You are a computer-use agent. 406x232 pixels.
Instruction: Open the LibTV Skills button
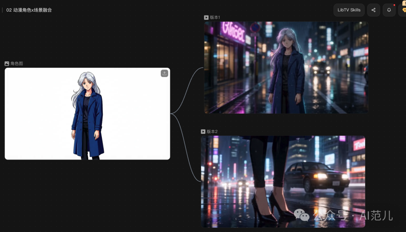(349, 10)
